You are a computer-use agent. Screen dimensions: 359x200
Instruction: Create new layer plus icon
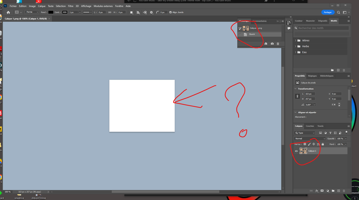[339, 191]
